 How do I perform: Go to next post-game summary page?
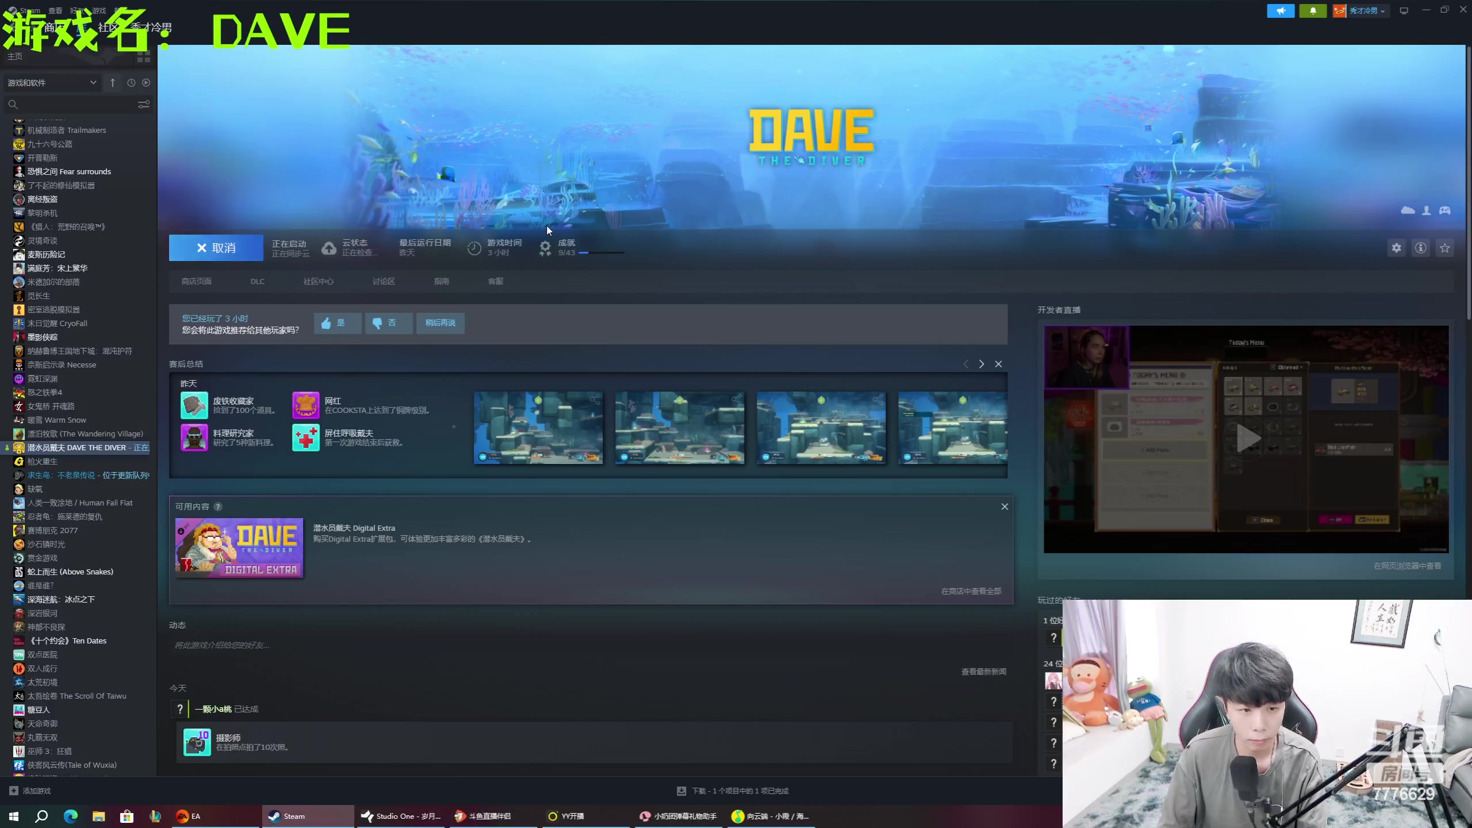982,364
